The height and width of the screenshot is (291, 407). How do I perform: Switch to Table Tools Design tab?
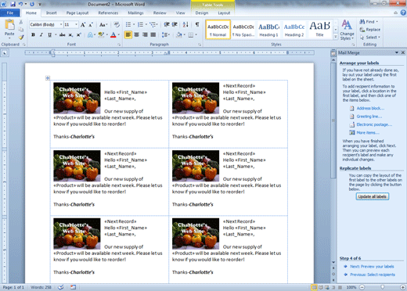202,13
